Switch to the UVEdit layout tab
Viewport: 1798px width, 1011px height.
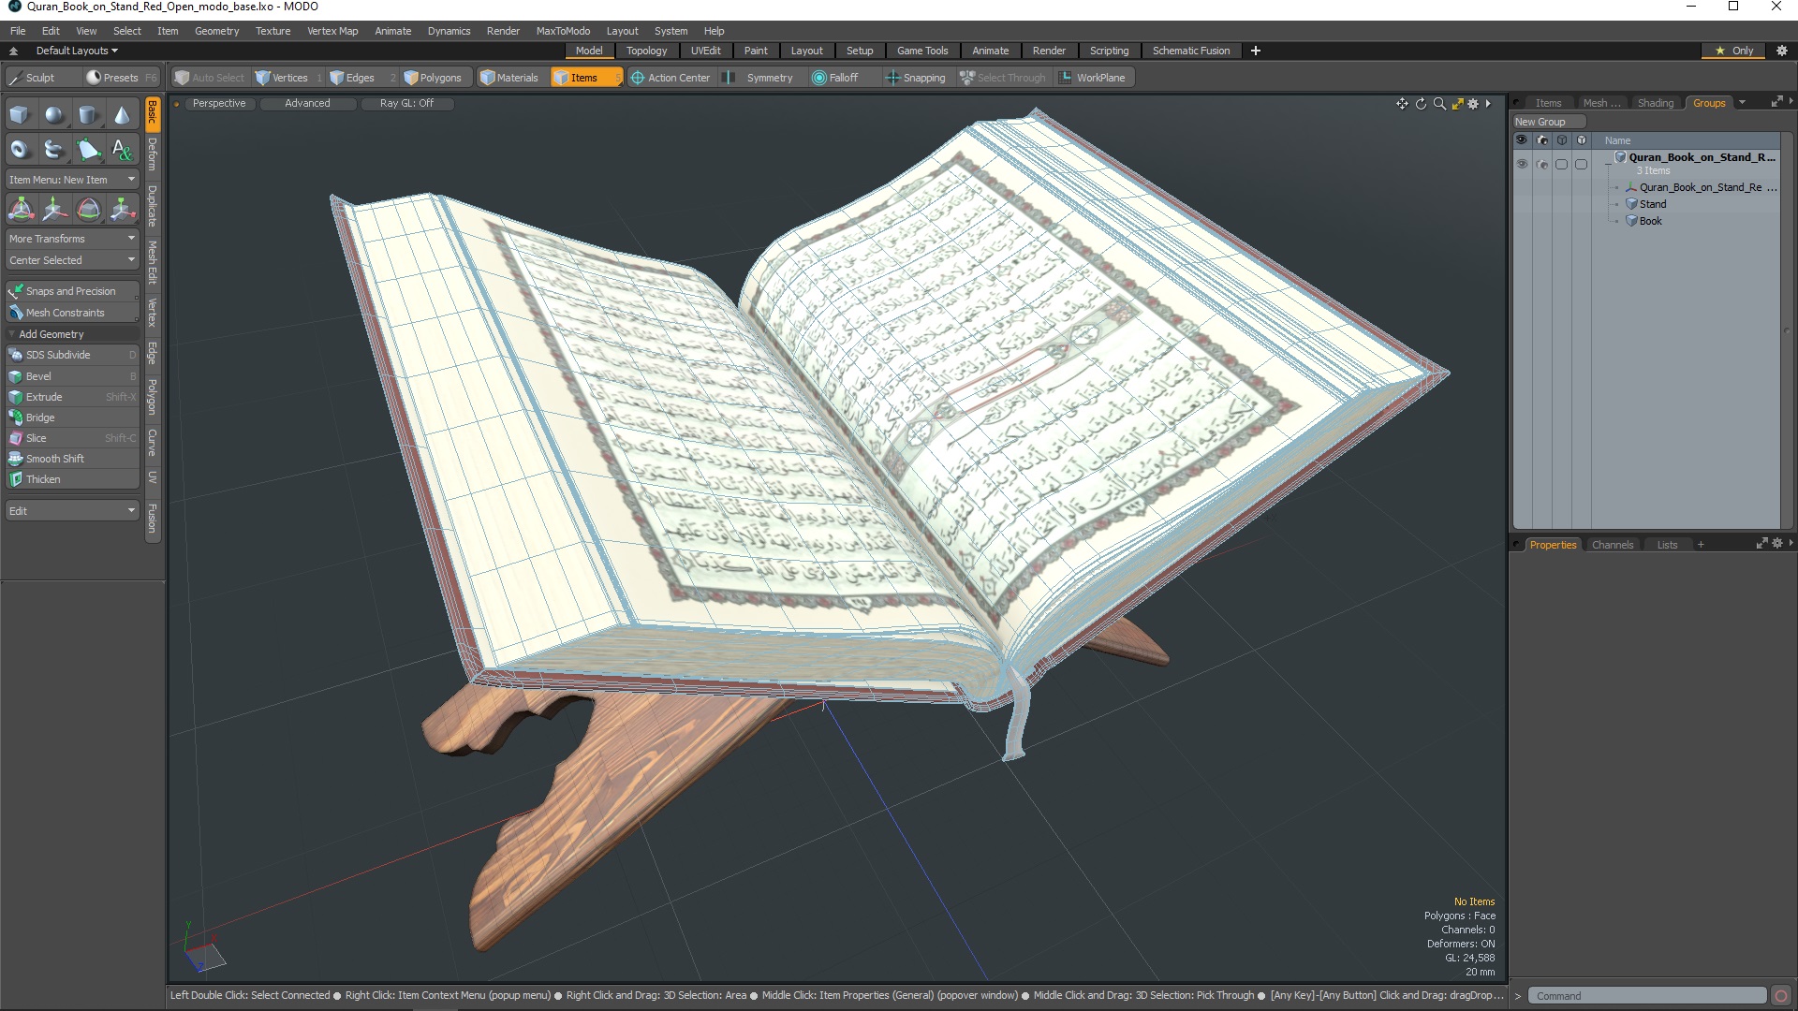(x=705, y=51)
